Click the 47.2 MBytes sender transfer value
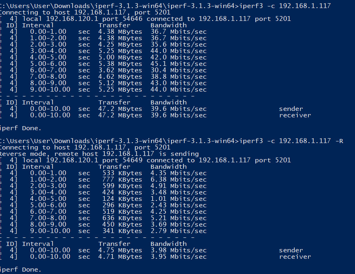 click(x=120, y=109)
